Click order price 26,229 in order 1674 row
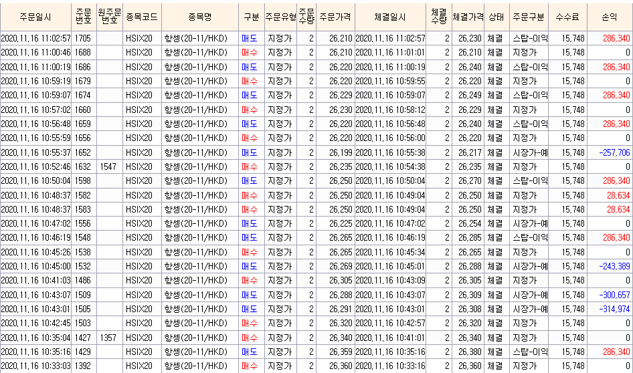Image resolution: width=633 pixels, height=373 pixels. (341, 95)
